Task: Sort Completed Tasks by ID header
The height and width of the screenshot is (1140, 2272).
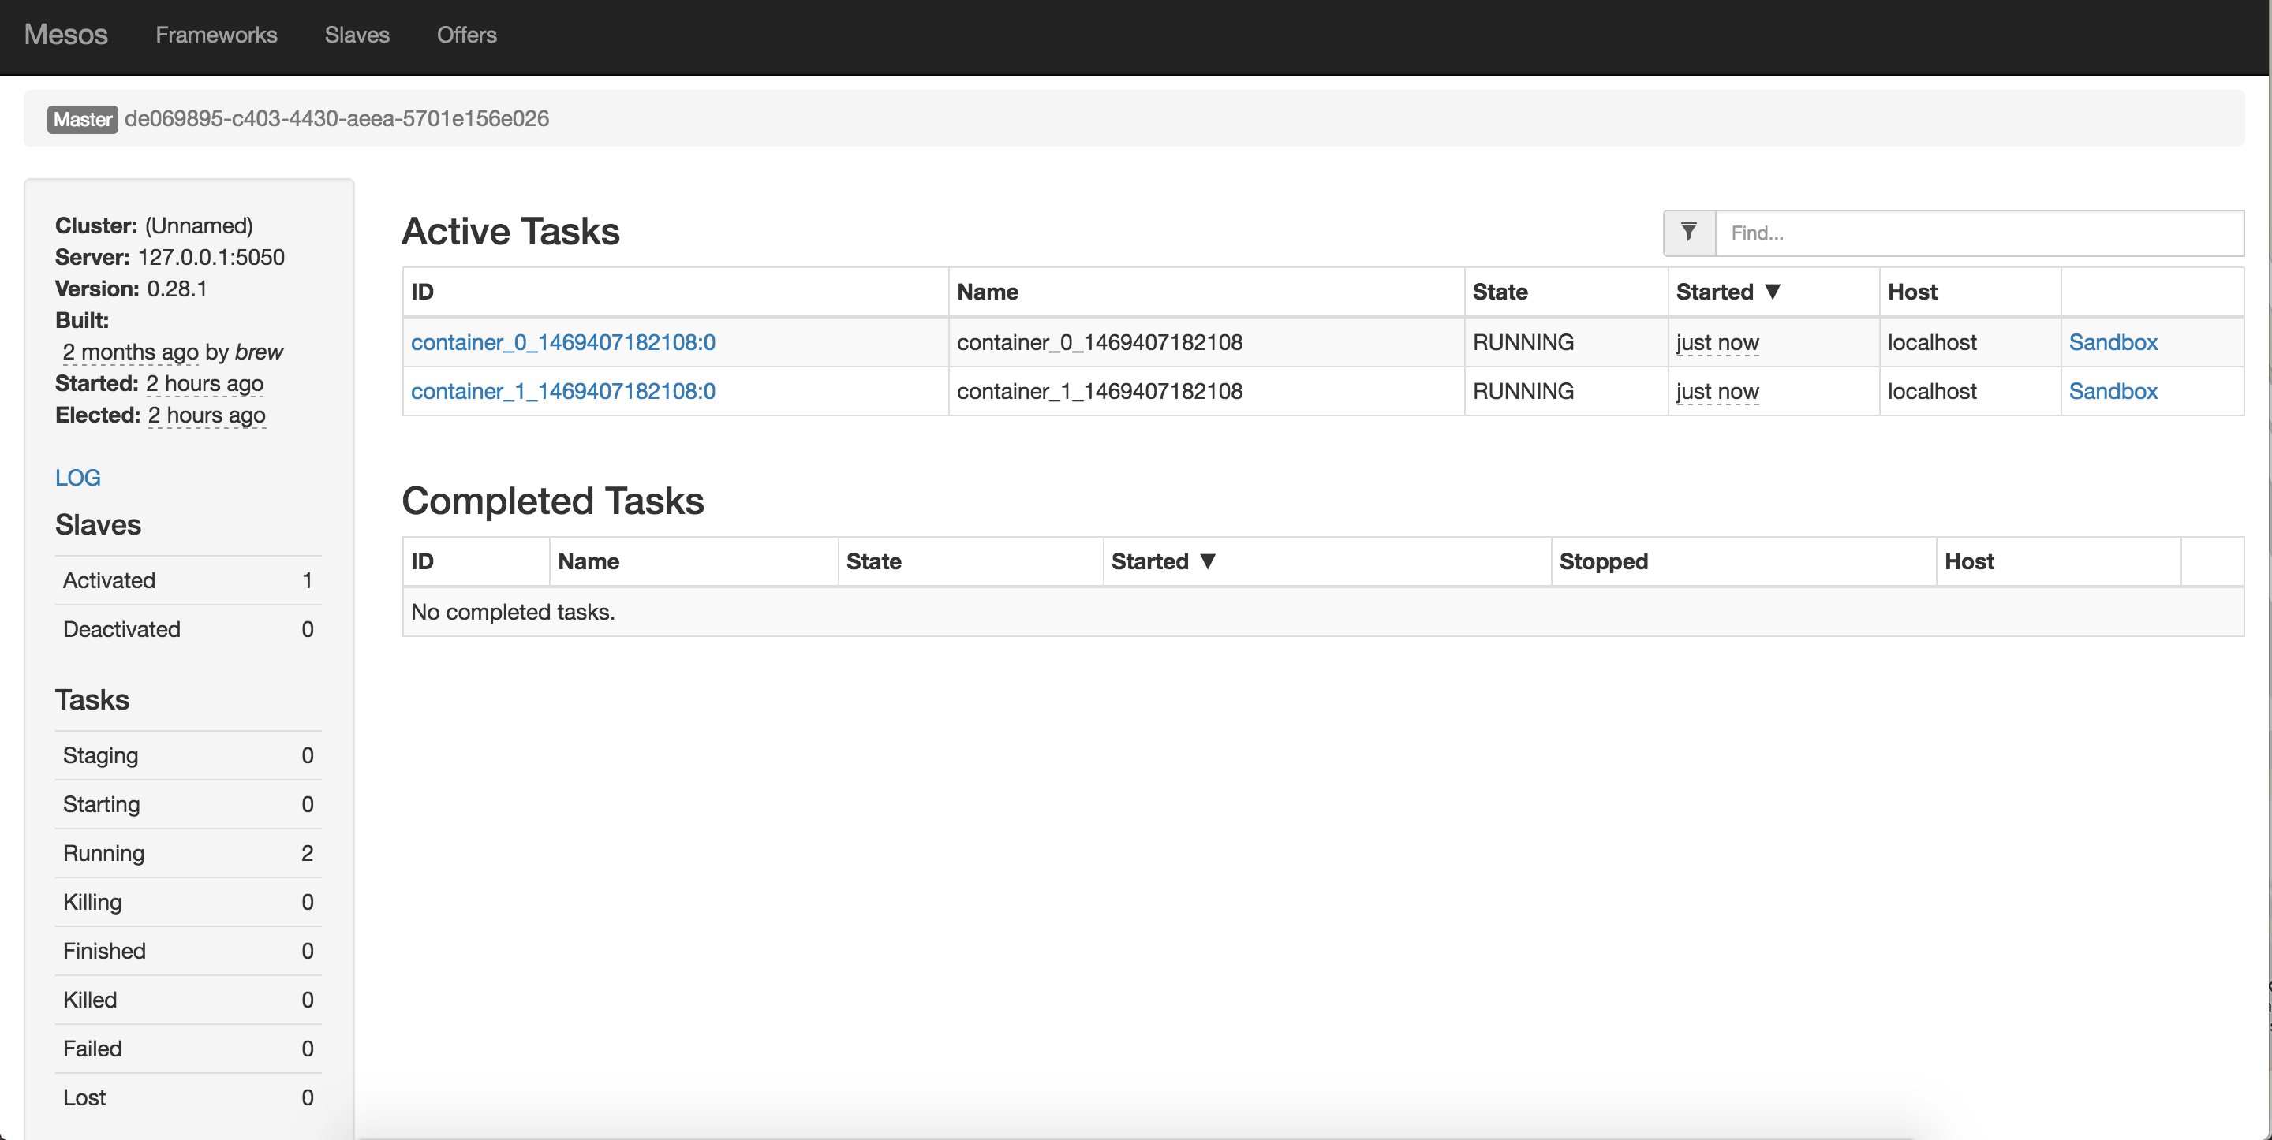Action: [x=423, y=561]
